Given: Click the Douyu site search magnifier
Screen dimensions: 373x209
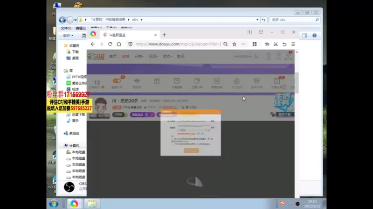Looking at the screenshot, I should point(256,56).
